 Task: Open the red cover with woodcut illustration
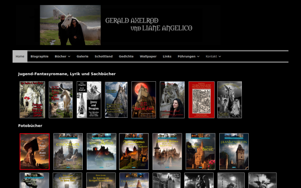point(201,100)
